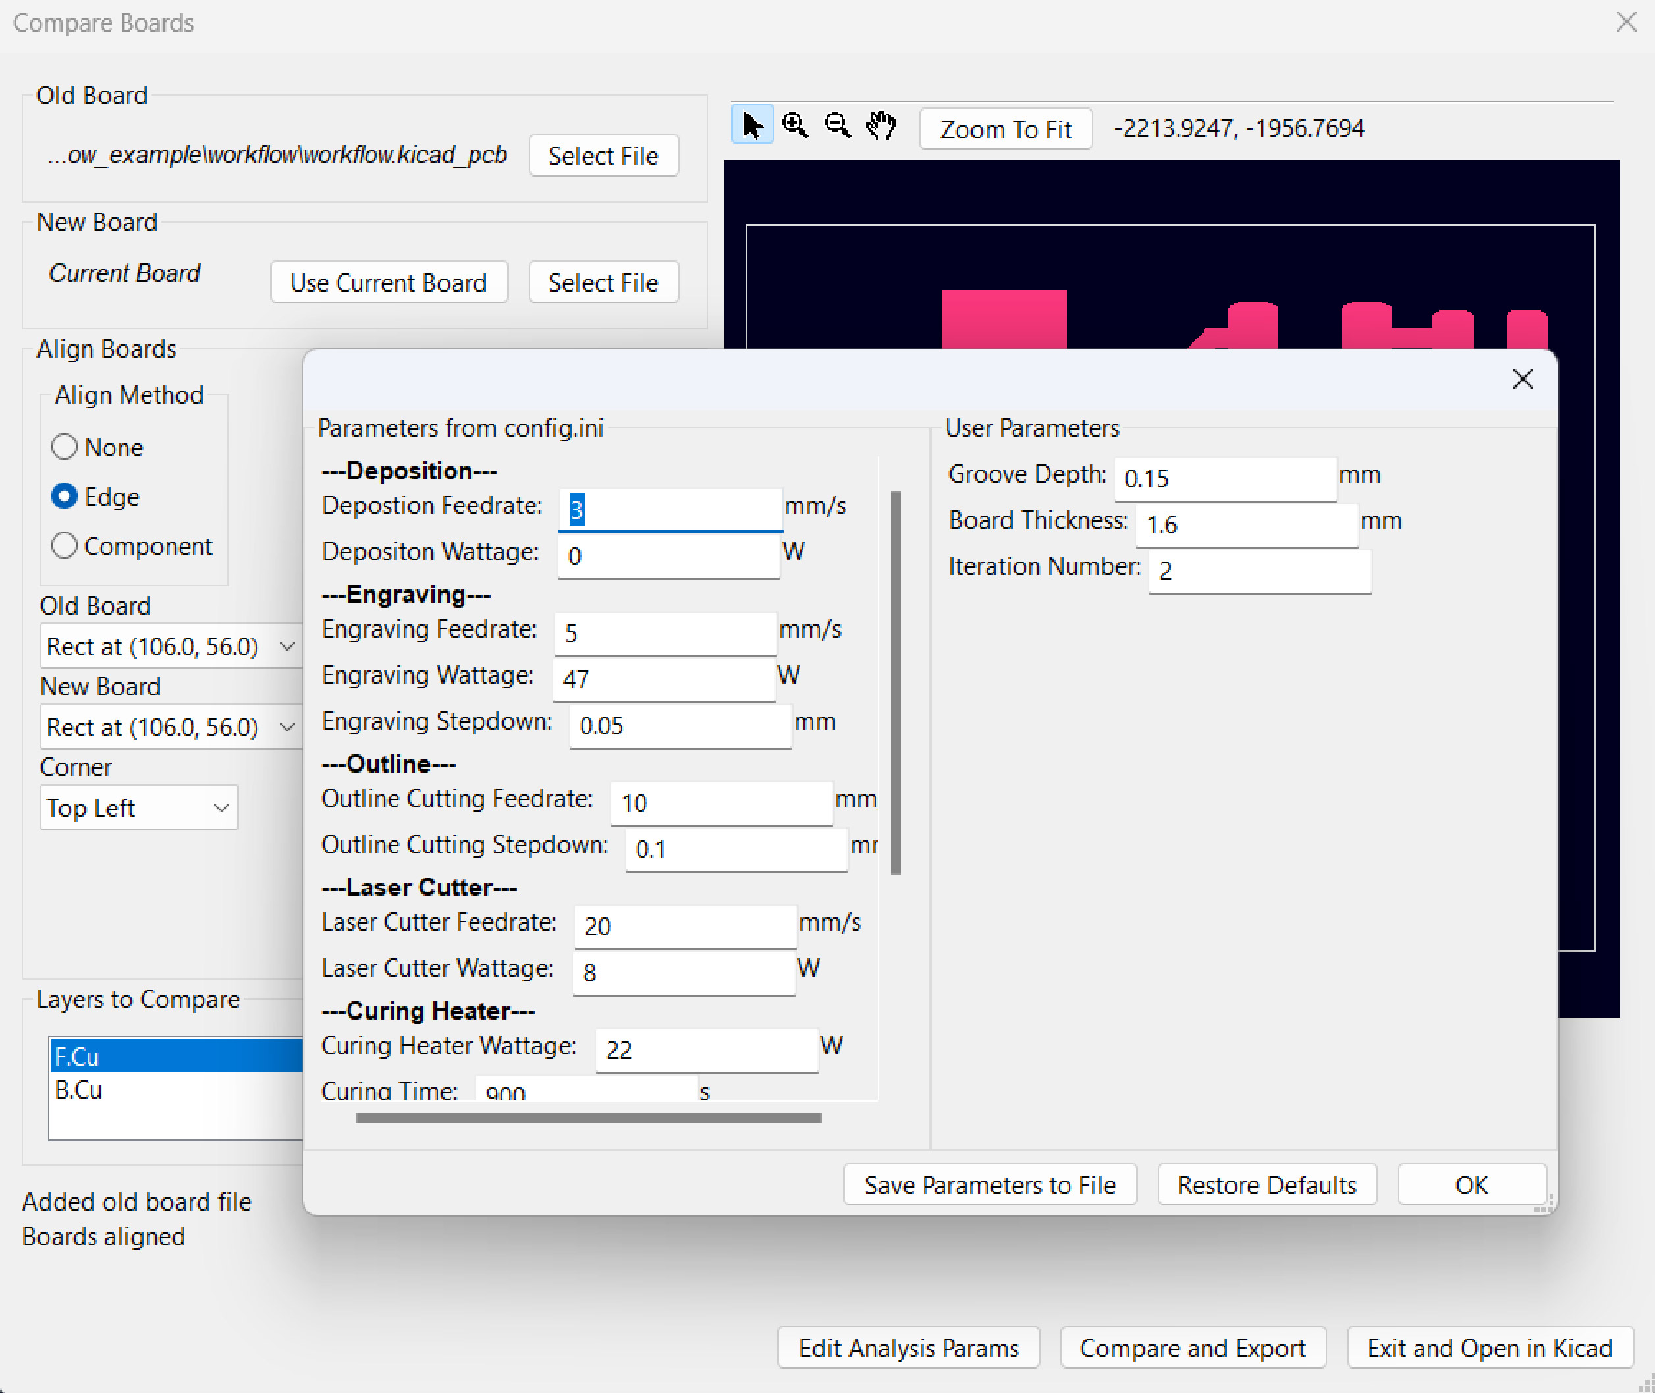Click Save Parameters to File button
The width and height of the screenshot is (1655, 1395).
989,1185
